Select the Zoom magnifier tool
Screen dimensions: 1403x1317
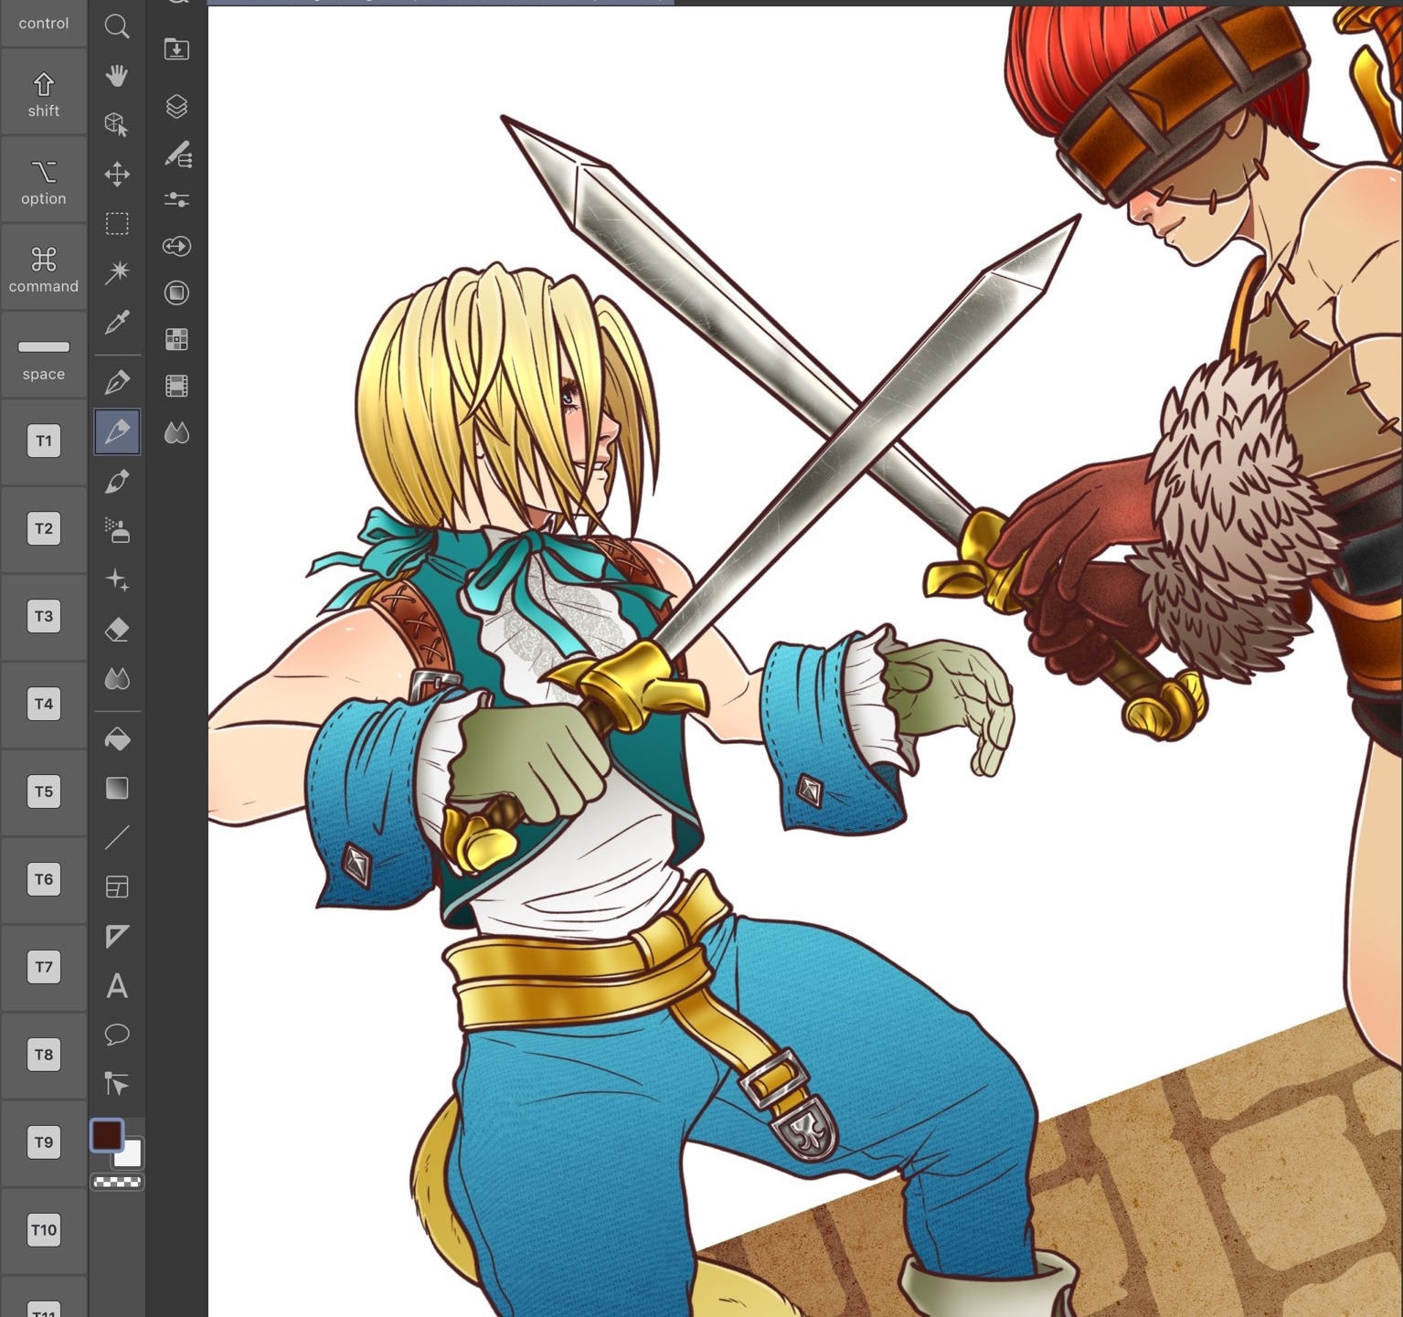116,27
